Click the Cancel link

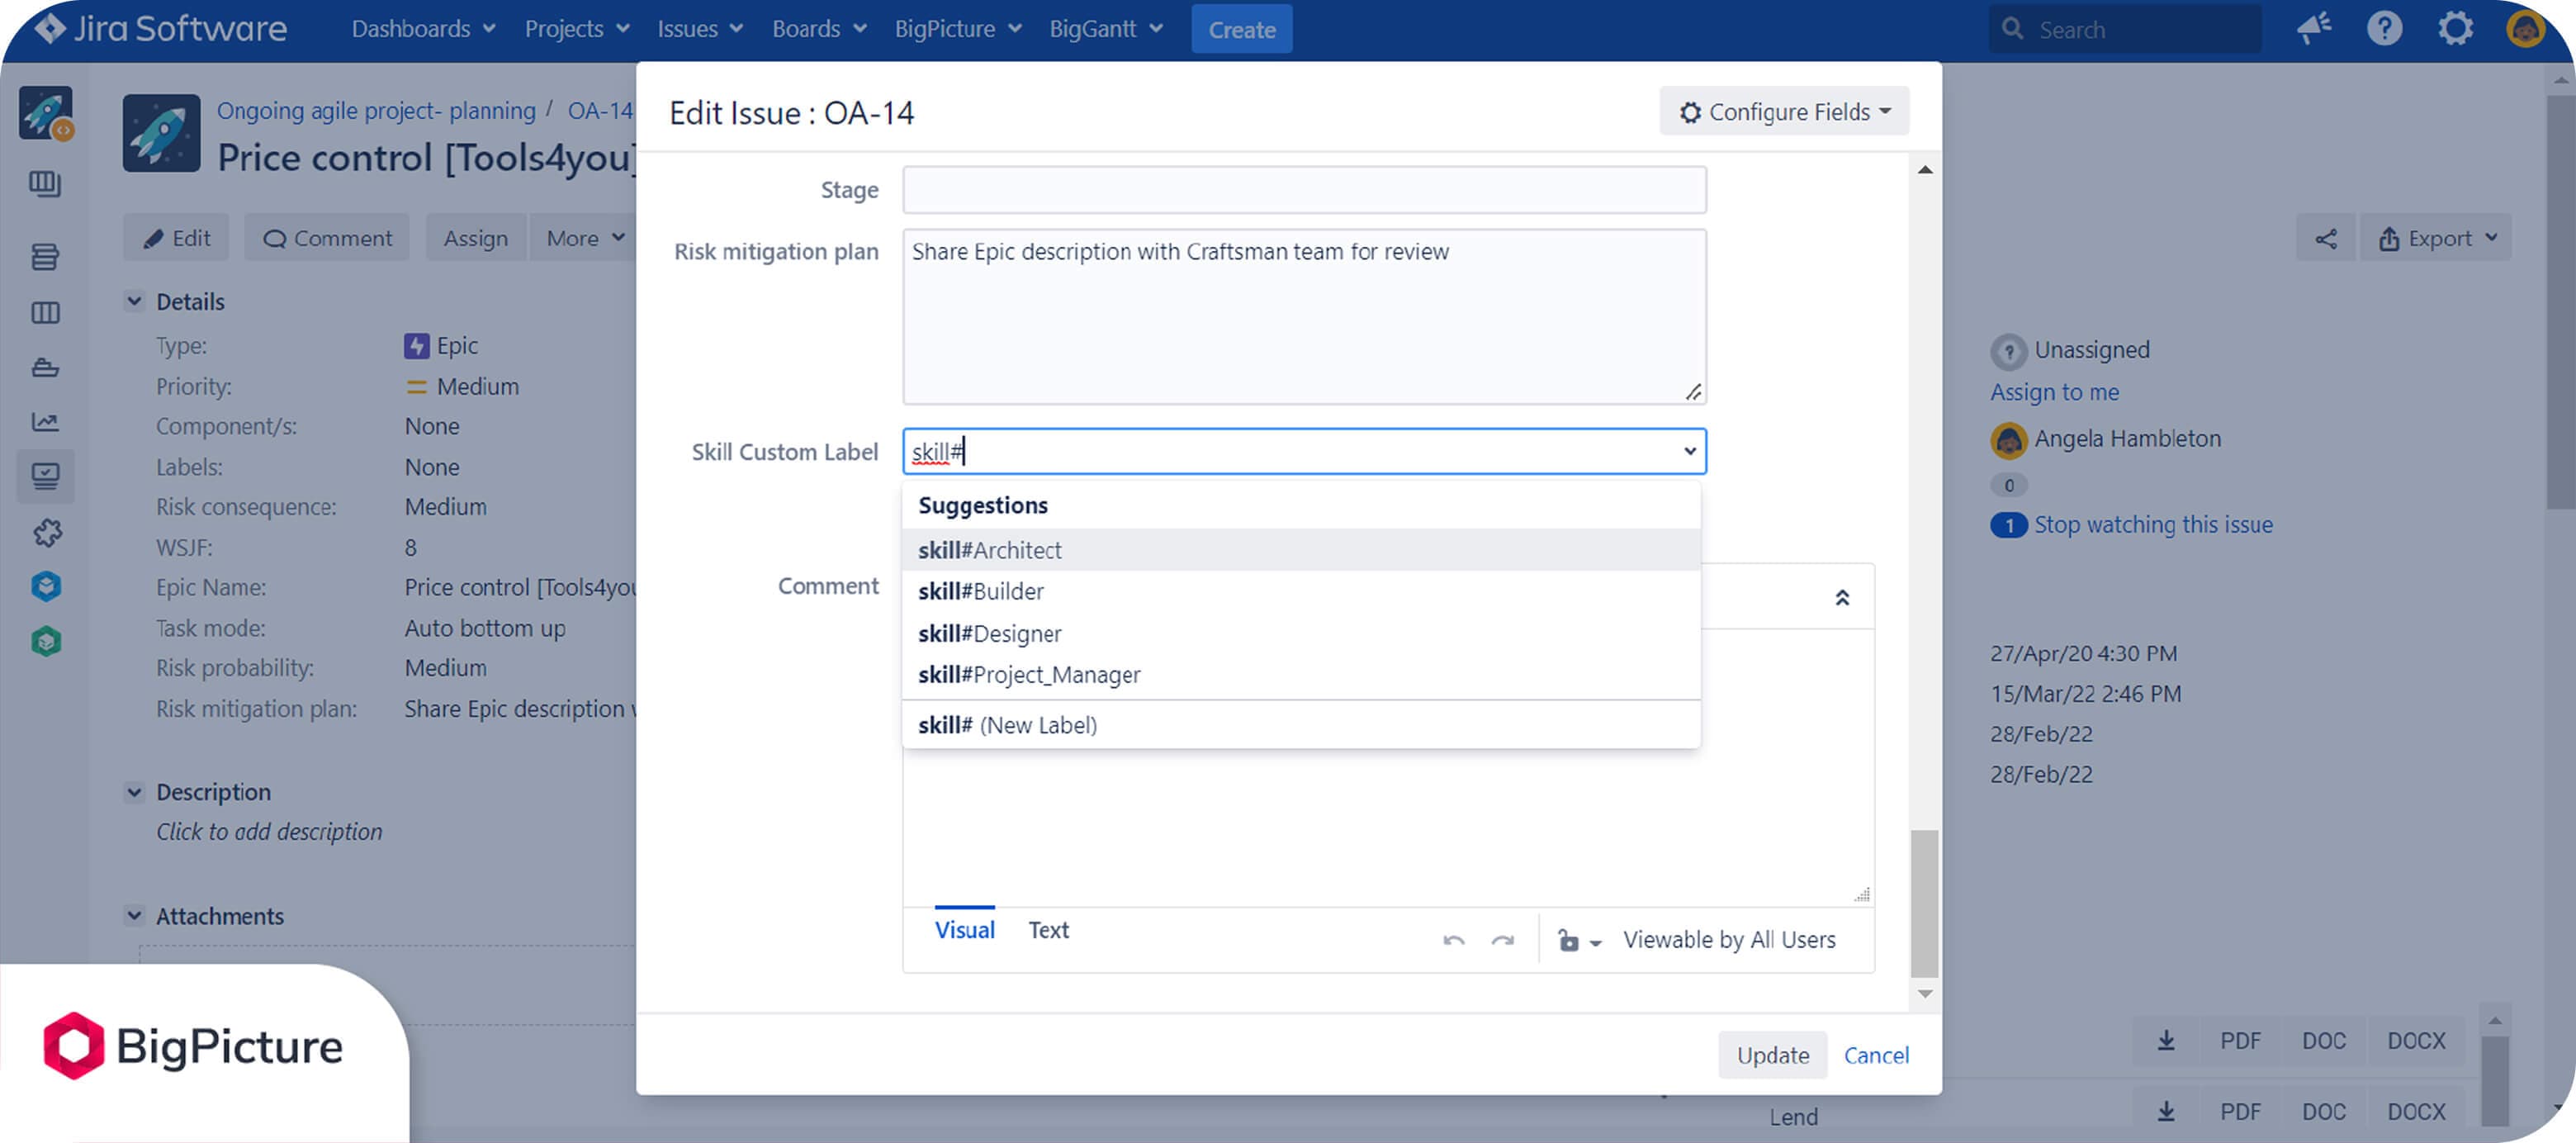[1876, 1055]
